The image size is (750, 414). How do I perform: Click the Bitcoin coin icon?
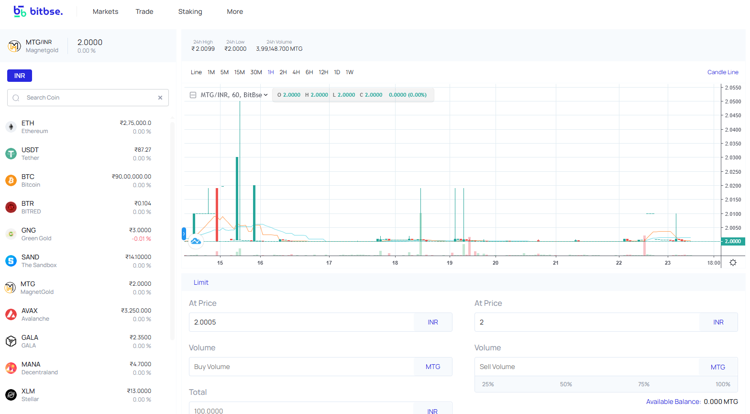coord(11,180)
